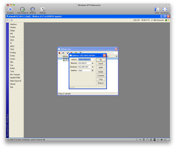The height and width of the screenshot is (149, 176).
Task: Expand the Tools submenu
Action: tap(22, 71)
